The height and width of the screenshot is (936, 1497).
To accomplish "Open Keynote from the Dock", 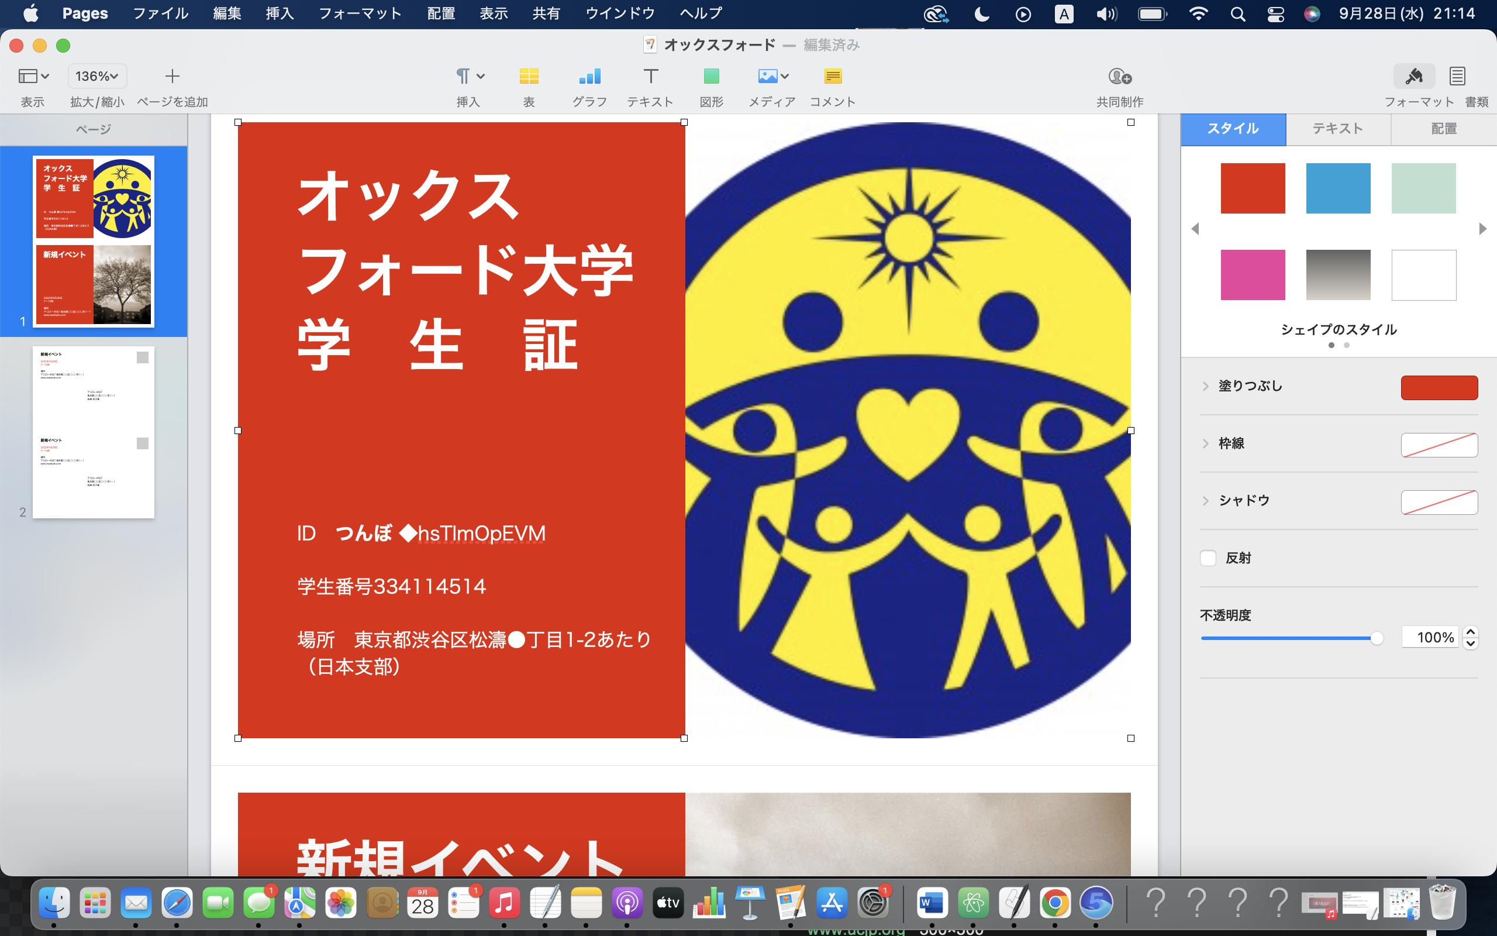I will point(750,903).
